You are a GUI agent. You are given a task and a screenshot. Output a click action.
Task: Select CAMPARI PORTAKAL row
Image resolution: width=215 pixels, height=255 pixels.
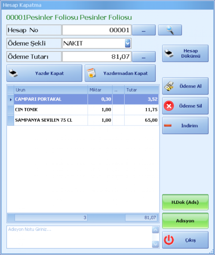coord(83,99)
